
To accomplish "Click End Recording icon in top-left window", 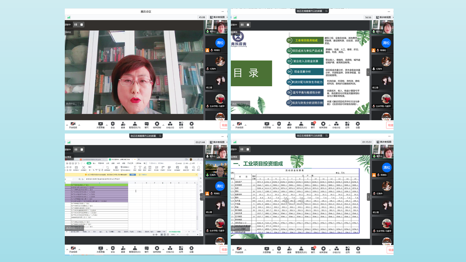I will click(157, 124).
